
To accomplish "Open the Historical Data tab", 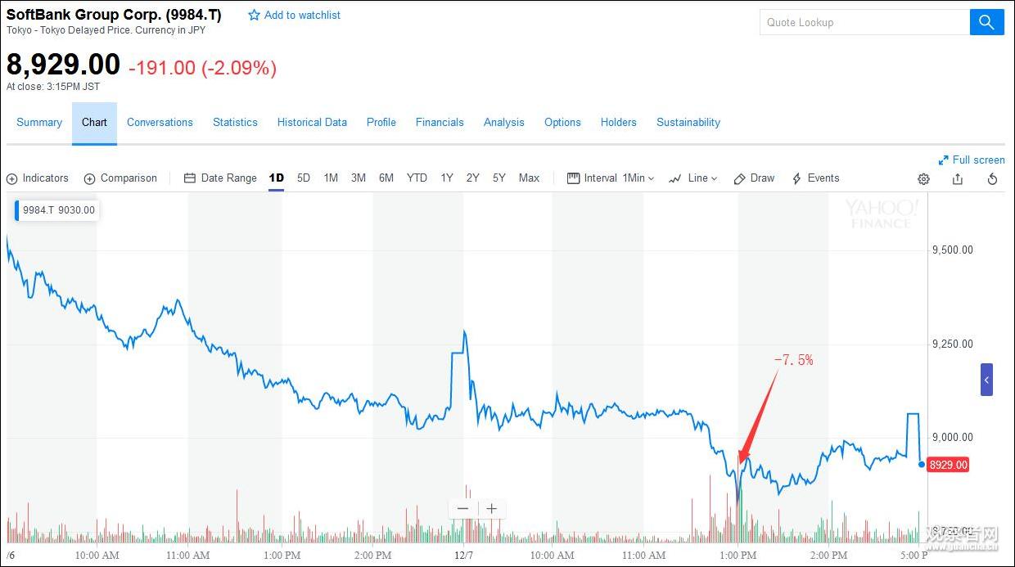I will coord(312,123).
